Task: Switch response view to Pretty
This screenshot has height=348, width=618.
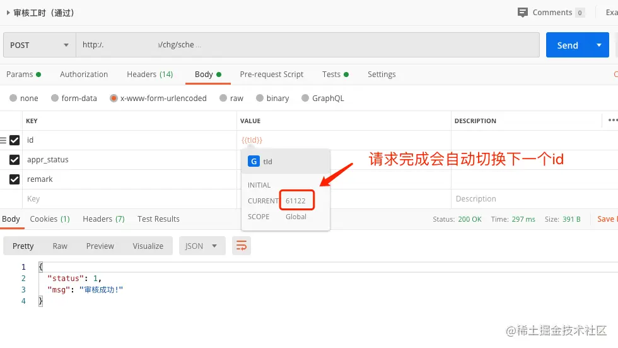Action: (x=23, y=246)
